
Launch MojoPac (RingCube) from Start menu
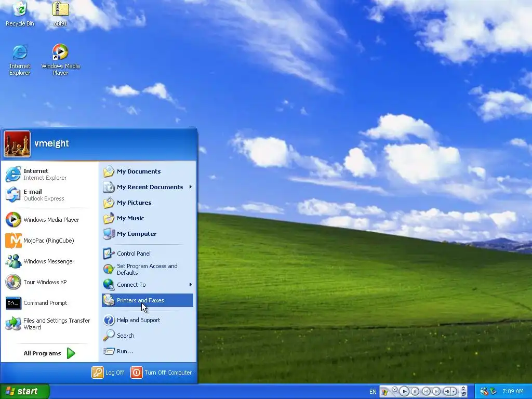point(49,240)
